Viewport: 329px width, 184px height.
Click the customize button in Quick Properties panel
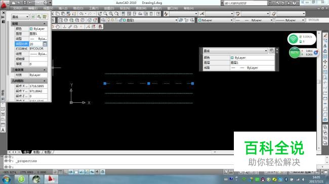tap(271, 50)
